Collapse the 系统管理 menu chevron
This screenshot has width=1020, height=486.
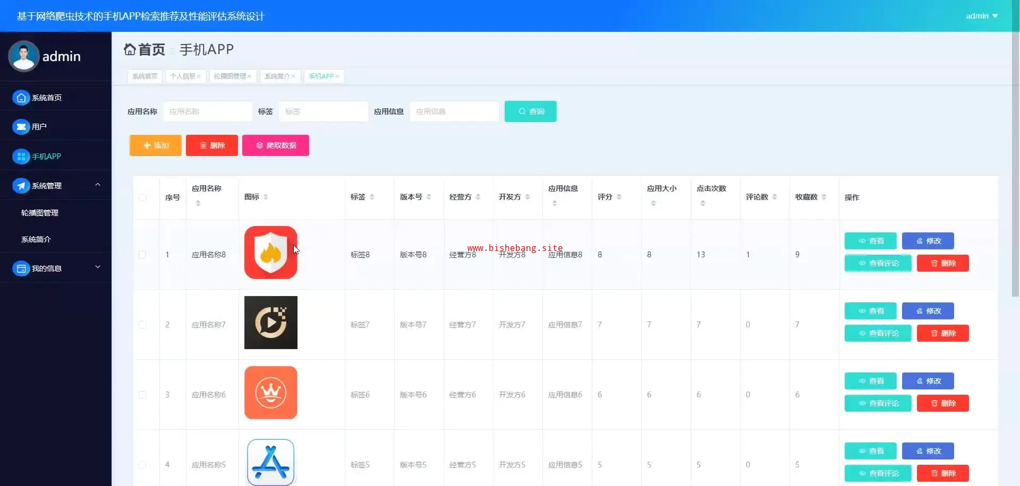[98, 185]
